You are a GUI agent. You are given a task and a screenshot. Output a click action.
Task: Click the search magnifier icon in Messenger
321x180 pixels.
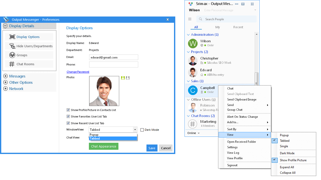[x=201, y=19]
